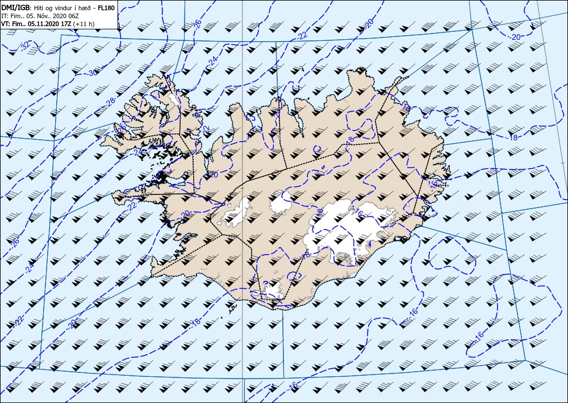Click the -32 isotherm label
This screenshot has height=403, width=568.
click(25, 45)
